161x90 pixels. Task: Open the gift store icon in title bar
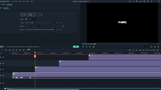[137, 1]
